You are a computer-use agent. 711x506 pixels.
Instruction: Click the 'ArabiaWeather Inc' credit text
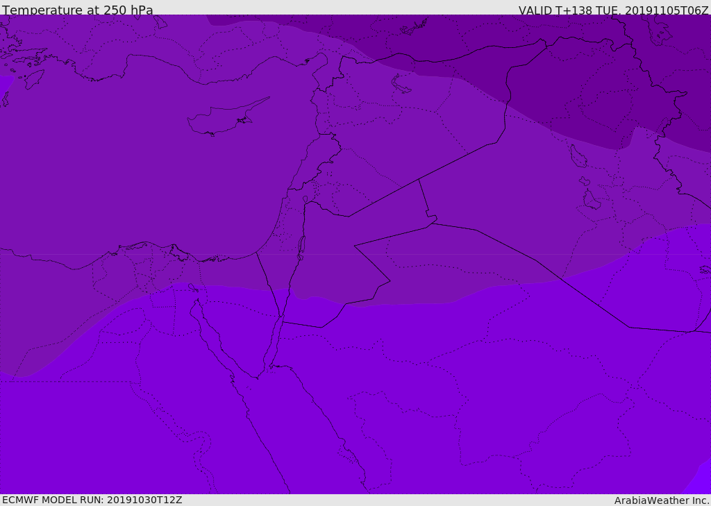pyautogui.click(x=661, y=500)
